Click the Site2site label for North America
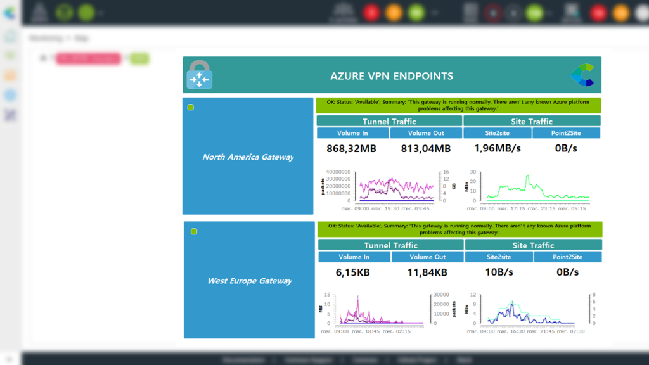649x365 pixels. click(x=498, y=133)
